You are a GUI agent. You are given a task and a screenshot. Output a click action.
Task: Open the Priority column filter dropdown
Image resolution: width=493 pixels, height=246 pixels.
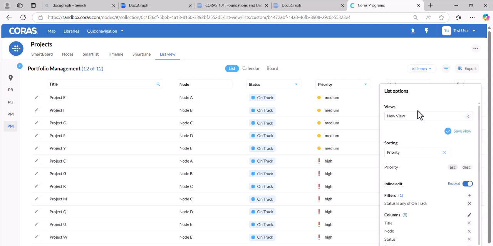point(366,84)
